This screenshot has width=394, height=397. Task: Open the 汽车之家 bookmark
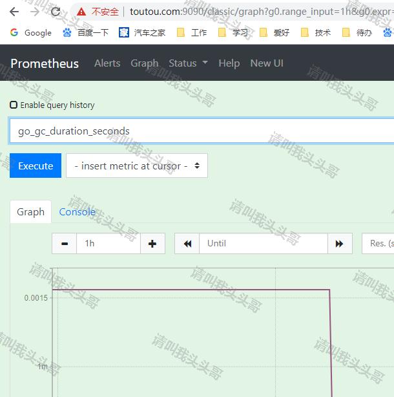coord(142,33)
